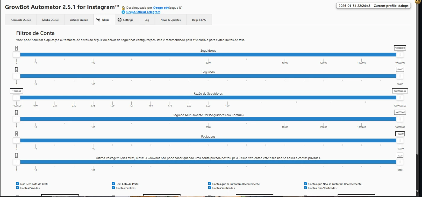Screen dimensions: 422x197
Task: Click the gear icon on Settings tab
Action: [120, 20]
